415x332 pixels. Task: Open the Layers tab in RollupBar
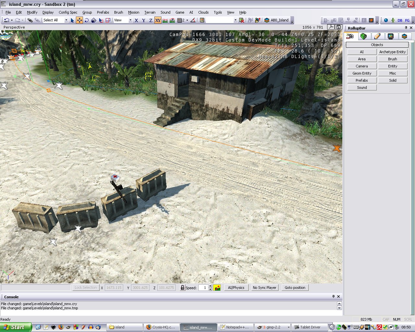(x=404, y=36)
